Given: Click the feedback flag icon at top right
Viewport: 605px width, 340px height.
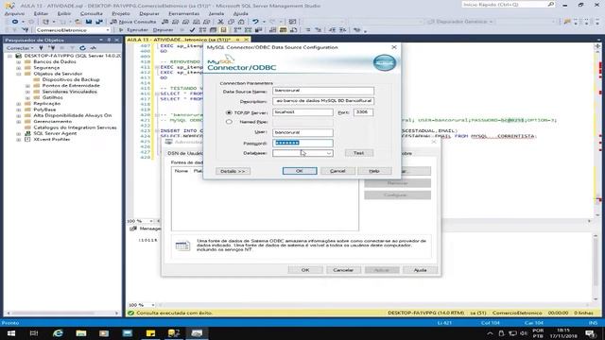Looking at the screenshot, I should (567, 22).
